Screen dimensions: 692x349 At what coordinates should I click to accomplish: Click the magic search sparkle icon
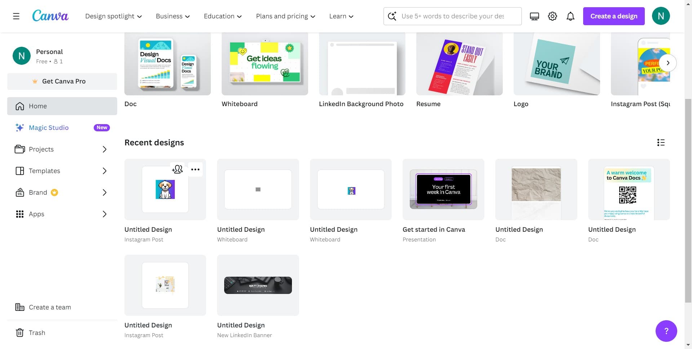[392, 16]
